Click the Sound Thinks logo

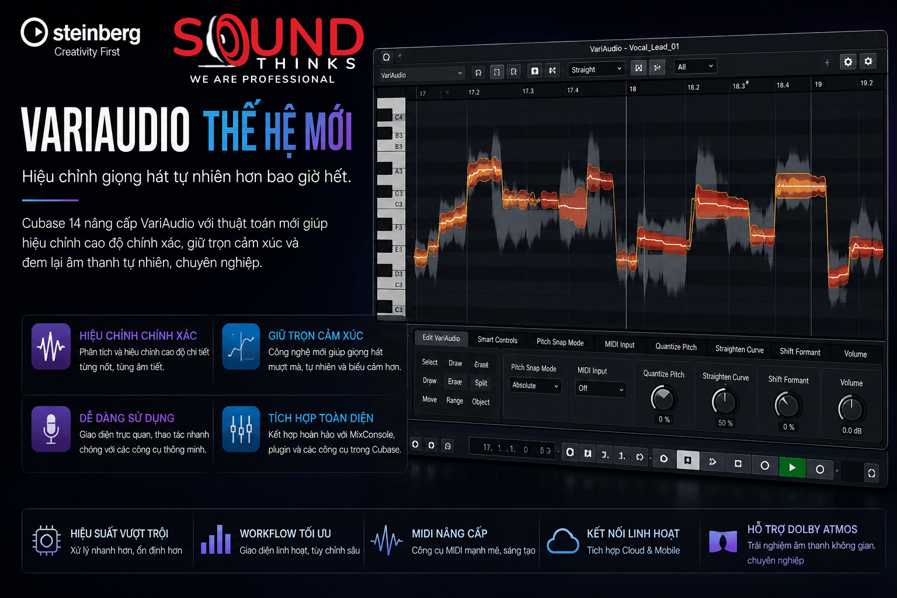click(269, 50)
